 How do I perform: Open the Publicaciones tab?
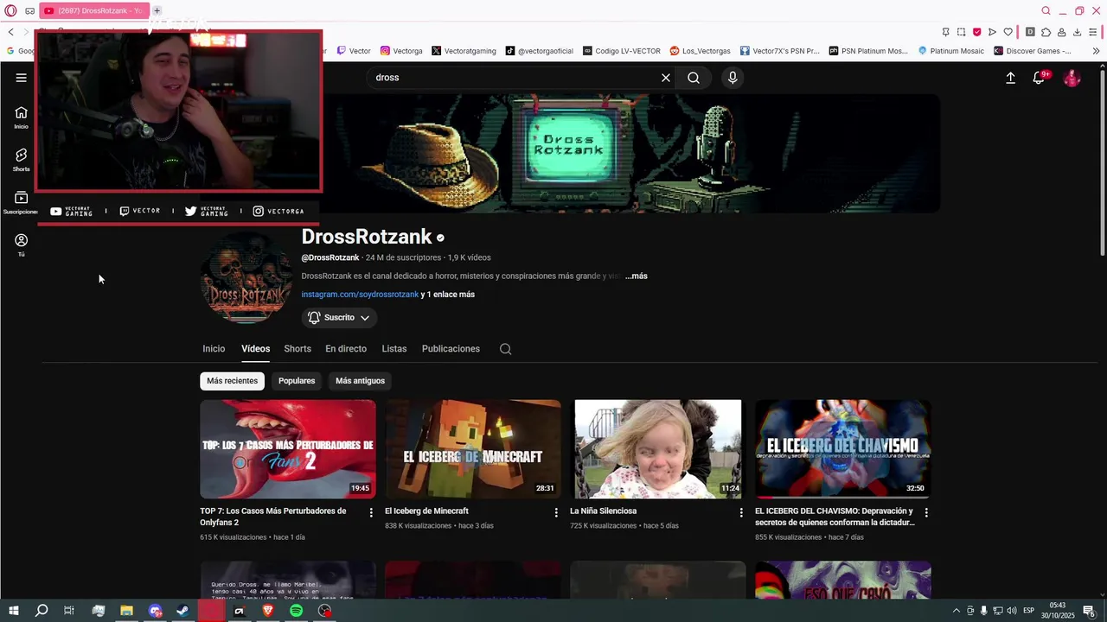tap(451, 349)
